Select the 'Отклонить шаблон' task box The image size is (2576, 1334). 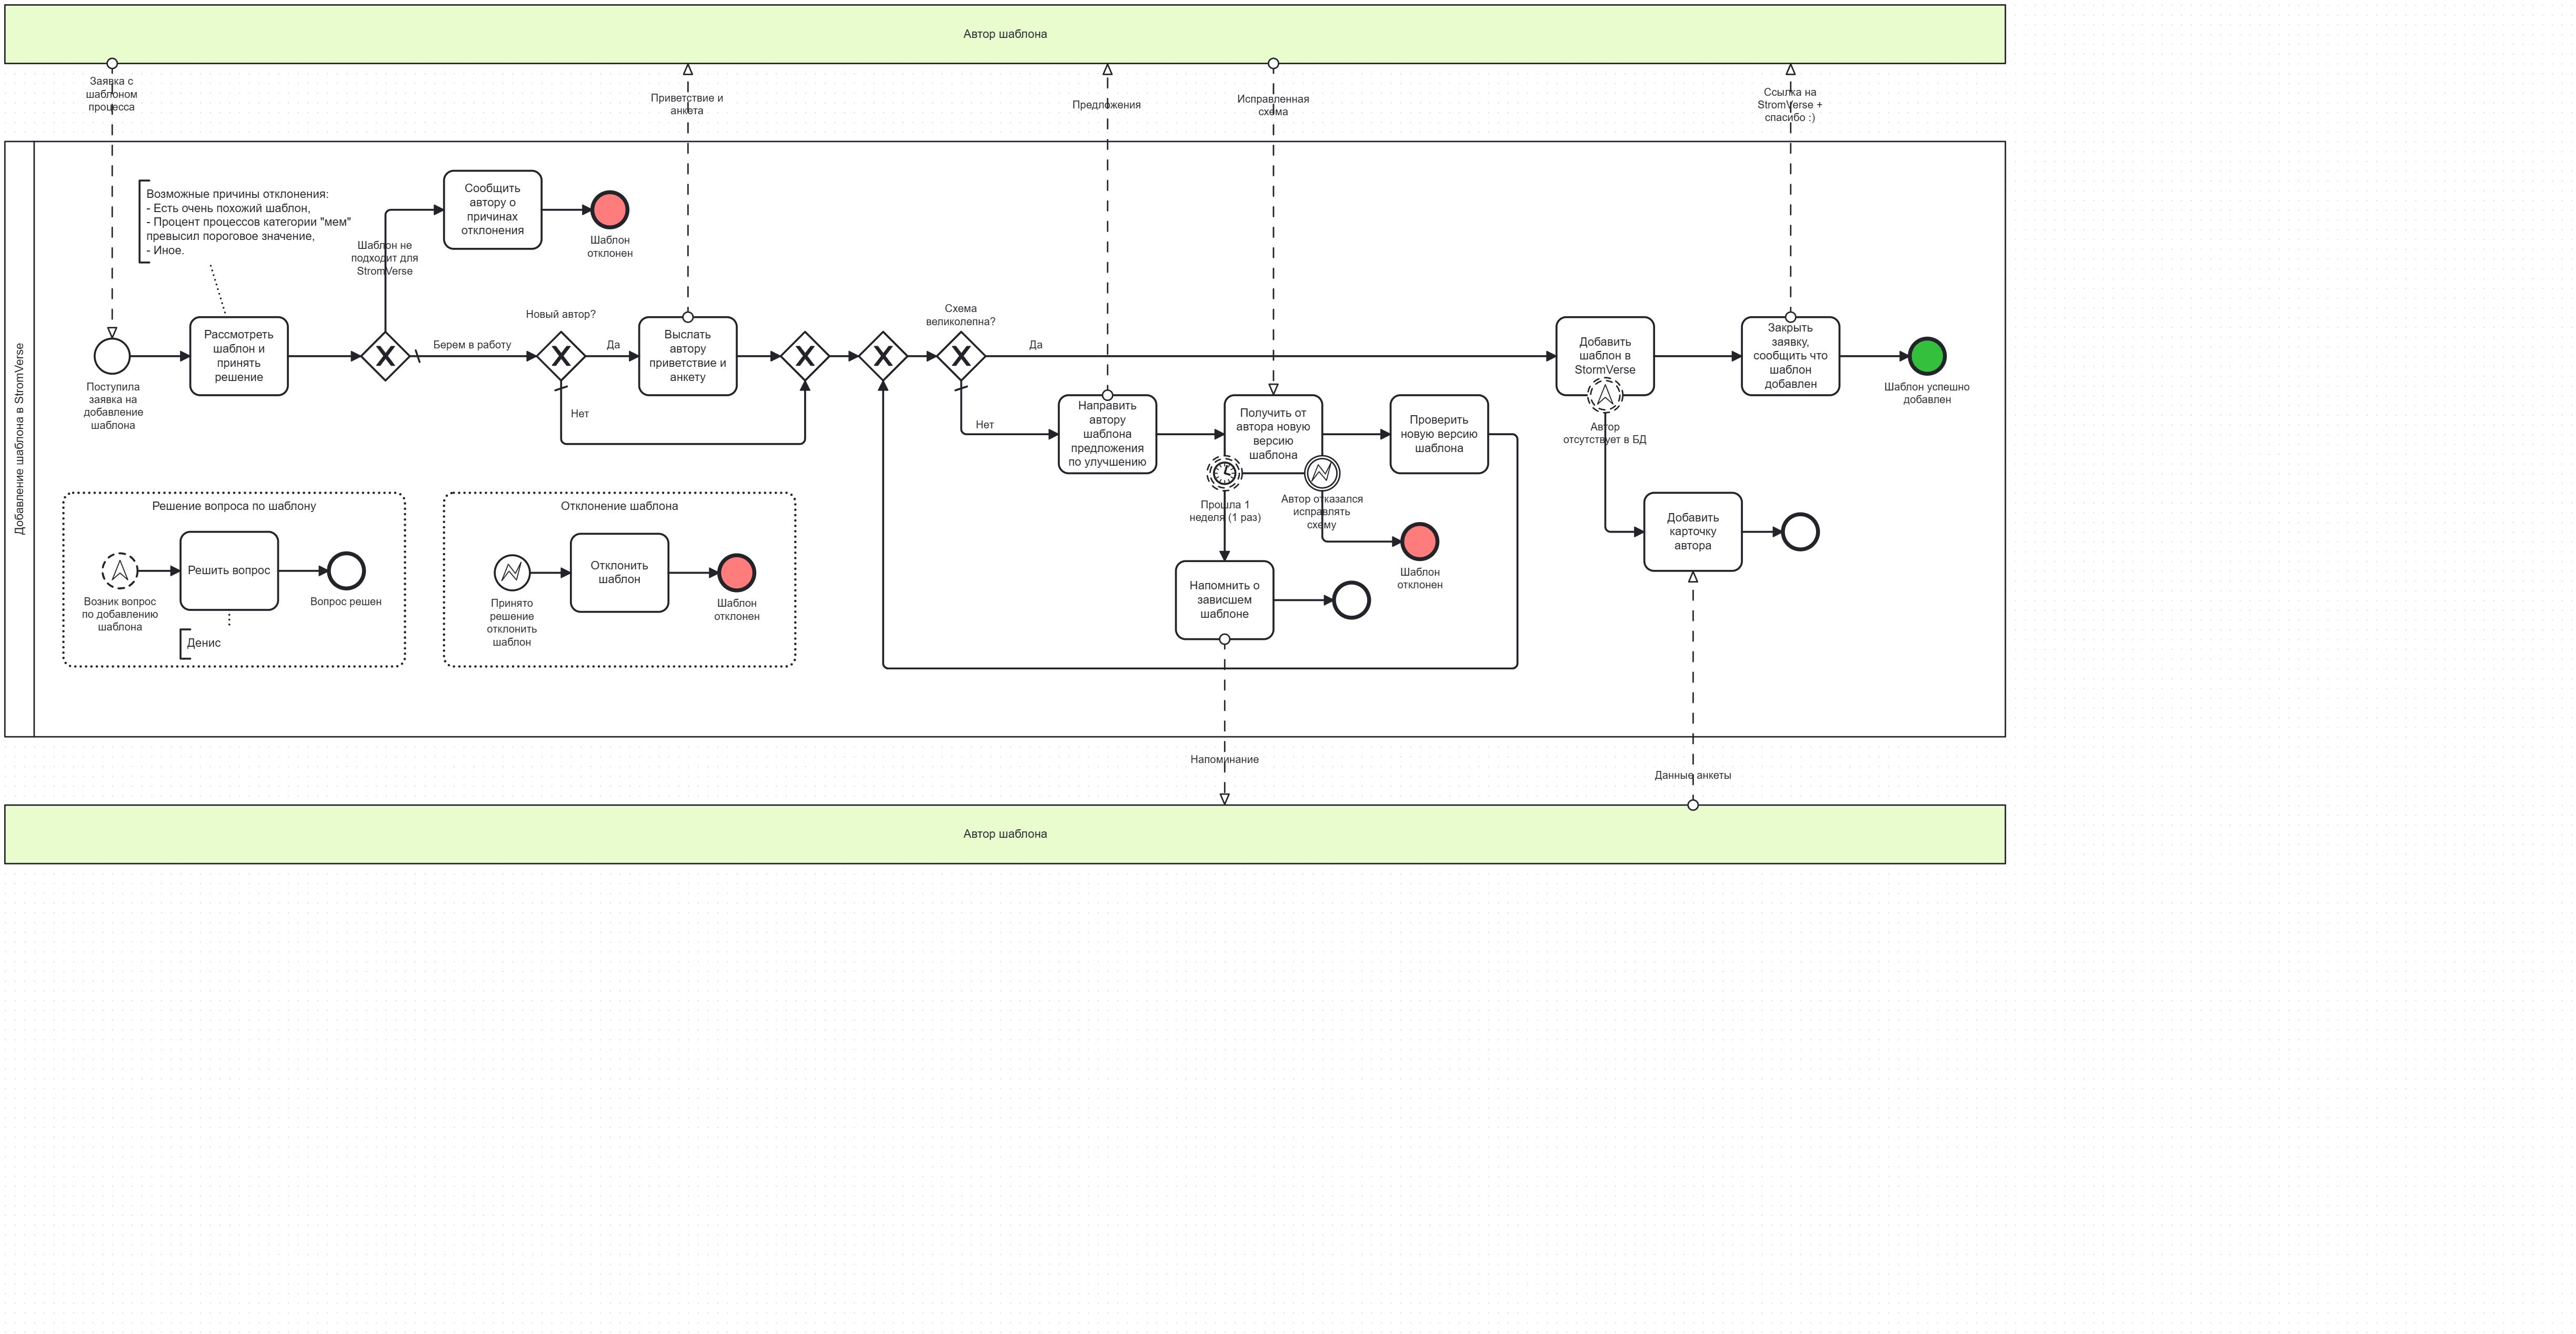click(x=619, y=572)
